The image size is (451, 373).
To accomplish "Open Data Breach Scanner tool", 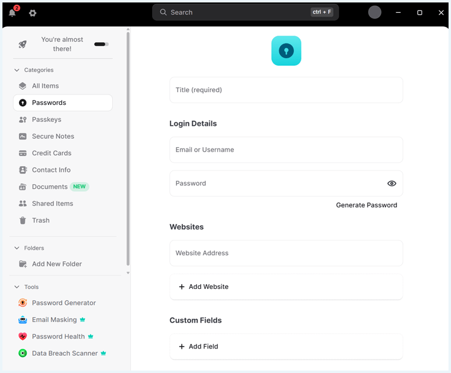I will click(x=63, y=353).
